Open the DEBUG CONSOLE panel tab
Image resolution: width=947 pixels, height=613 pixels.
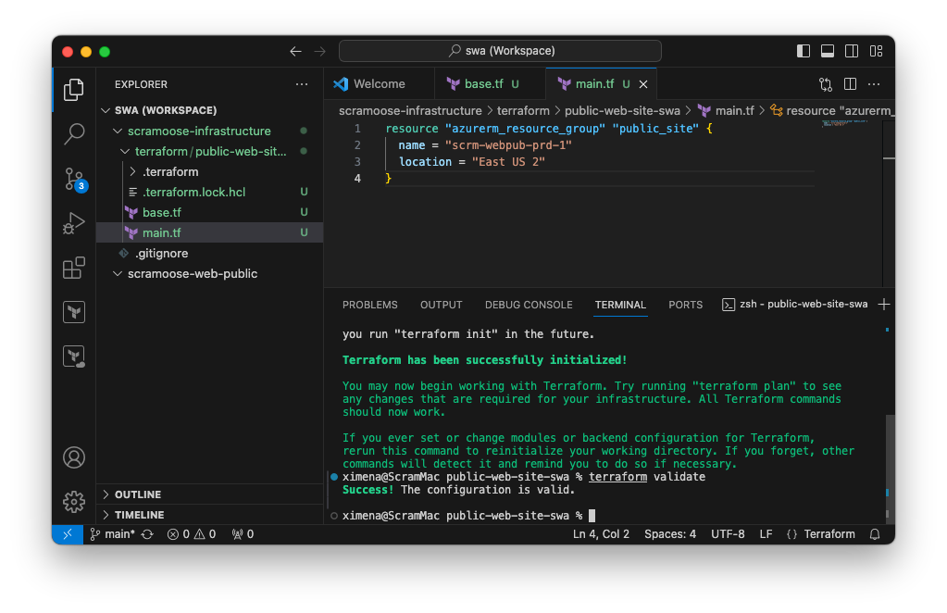[529, 305]
